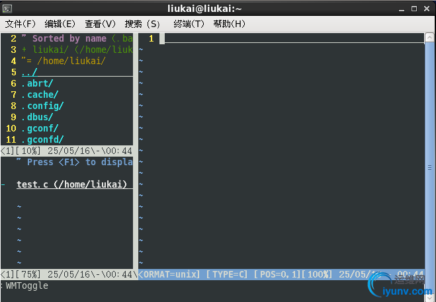436x302 pixels.
Task: Maximize the liukai@liukai terminal window
Action: [x=414, y=9]
